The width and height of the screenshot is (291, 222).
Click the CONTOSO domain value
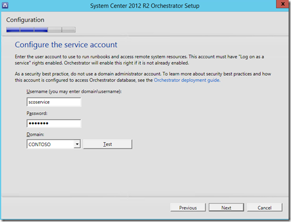39,144
